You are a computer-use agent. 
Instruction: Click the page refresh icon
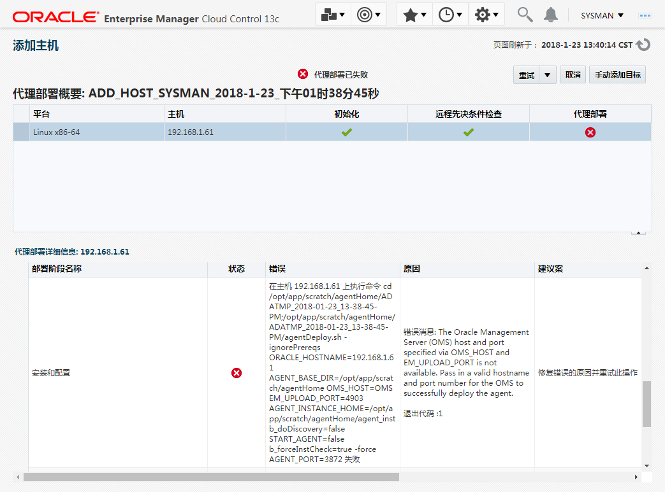[x=643, y=45]
